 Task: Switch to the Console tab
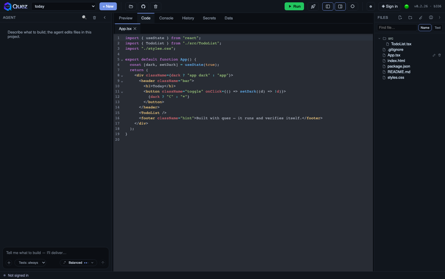tap(166, 18)
